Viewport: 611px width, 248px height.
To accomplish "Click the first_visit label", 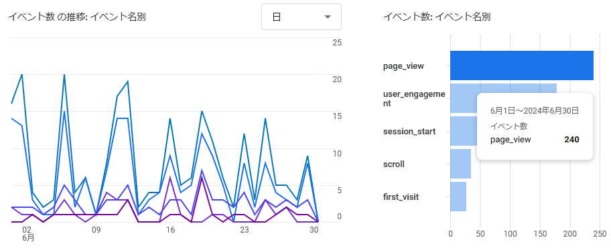I will pyautogui.click(x=401, y=197).
